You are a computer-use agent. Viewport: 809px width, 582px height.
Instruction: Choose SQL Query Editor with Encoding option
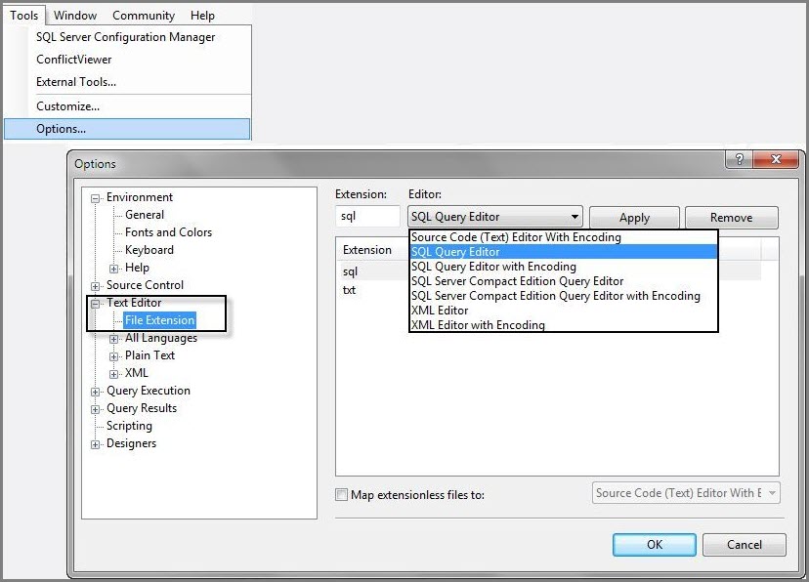coord(564,267)
